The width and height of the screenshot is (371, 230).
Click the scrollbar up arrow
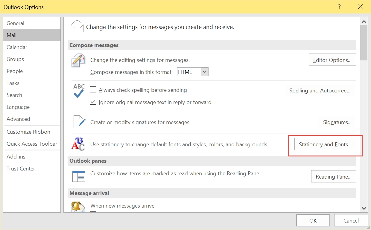[x=364, y=21]
